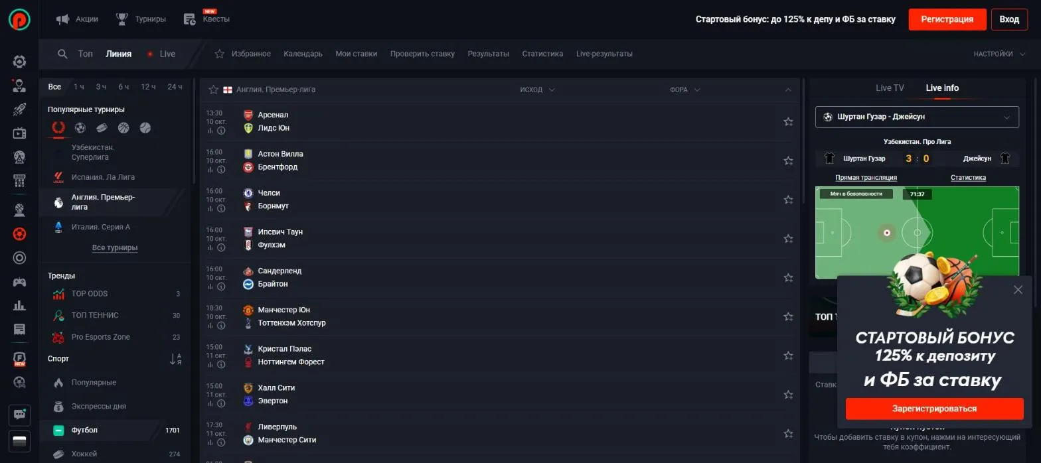This screenshot has width=1041, height=463.
Task: Collapse the Англия. Премьер-лига section
Action: pyautogui.click(x=788, y=90)
